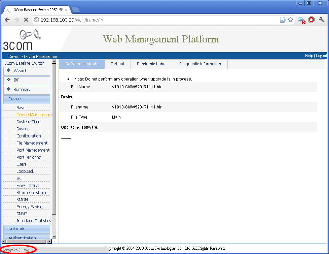Viewport: 329px width, 254px height.
Task: Open Flow Interval page
Action: 28,186
